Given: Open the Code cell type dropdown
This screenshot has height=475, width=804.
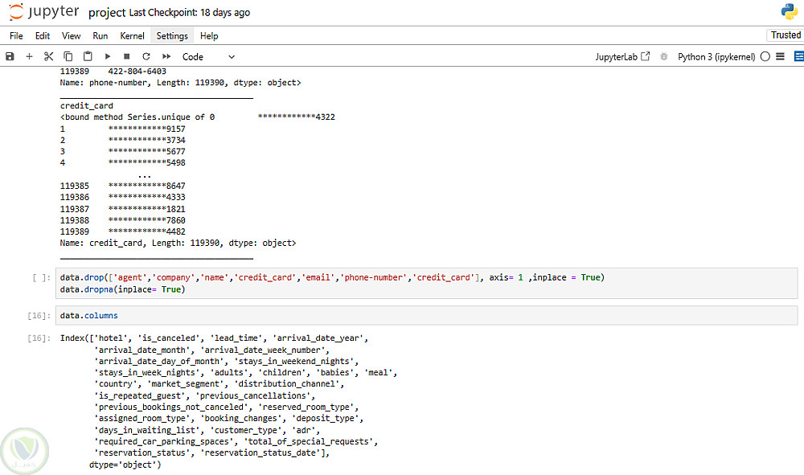Looking at the screenshot, I should (208, 57).
